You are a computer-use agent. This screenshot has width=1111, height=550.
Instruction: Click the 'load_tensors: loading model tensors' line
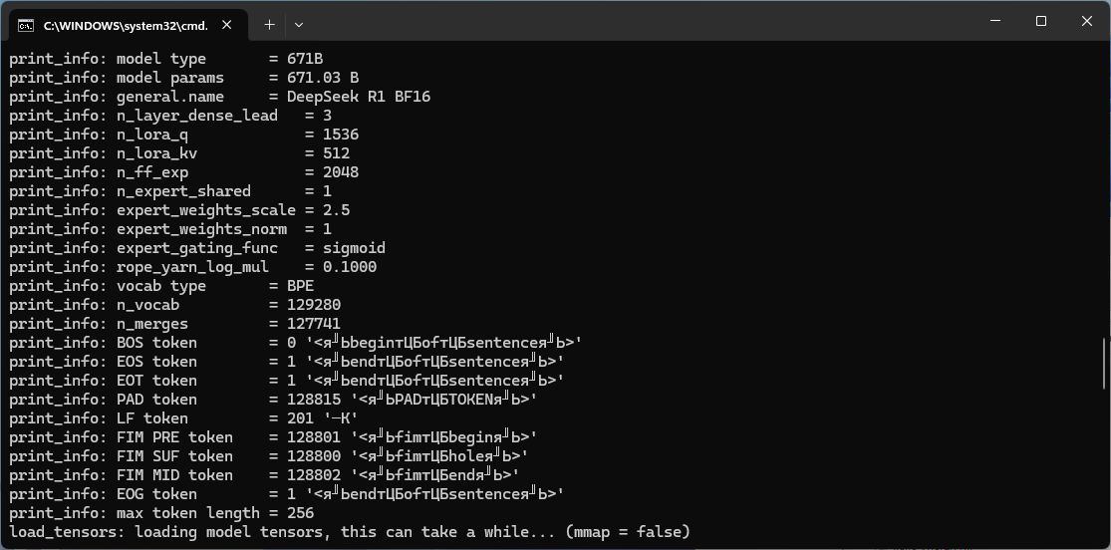pyautogui.click(x=350, y=532)
